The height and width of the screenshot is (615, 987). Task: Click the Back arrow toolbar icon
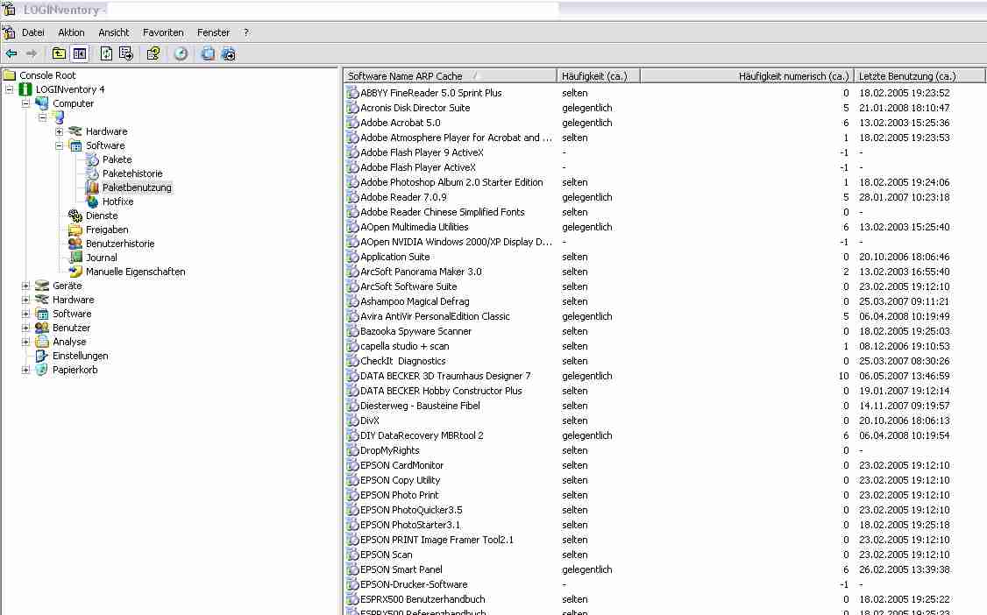[x=11, y=53]
